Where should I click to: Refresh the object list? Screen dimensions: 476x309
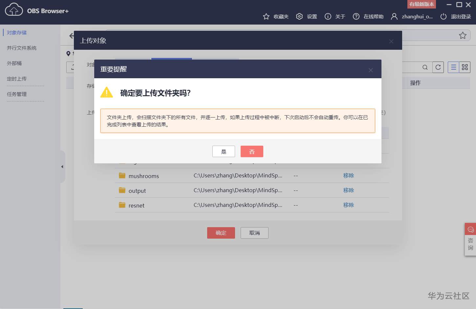[438, 67]
